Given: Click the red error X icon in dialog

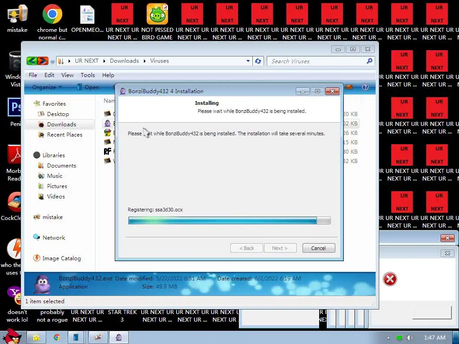Looking at the screenshot, I should 390,279.
